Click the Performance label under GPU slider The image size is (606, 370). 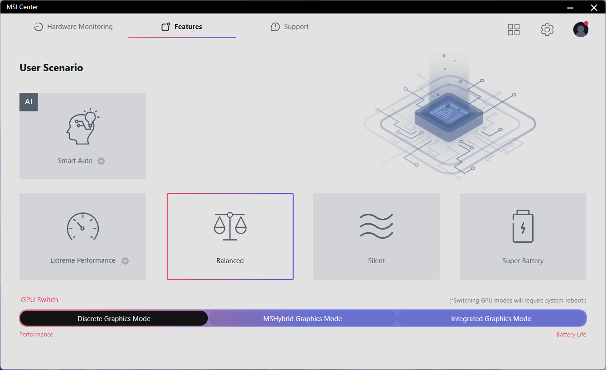[36, 335]
